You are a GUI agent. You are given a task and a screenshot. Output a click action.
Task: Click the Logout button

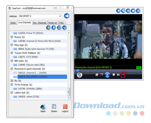(65, 108)
